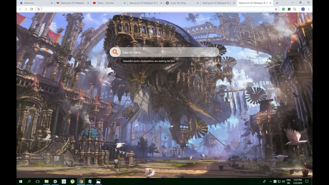This screenshot has width=329, height=185.
Task: Open a new tab with the plus button
Action: click(277, 3)
